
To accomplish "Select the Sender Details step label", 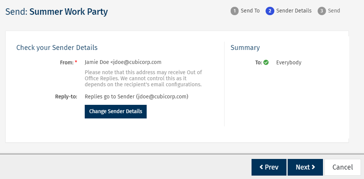I will pos(294,11).
